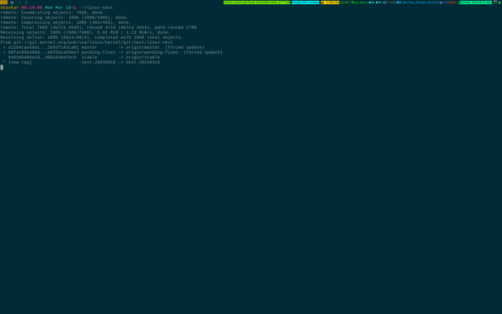Click the yellow load average status block
The width and height of the screenshot is (502, 314).
(330, 2)
